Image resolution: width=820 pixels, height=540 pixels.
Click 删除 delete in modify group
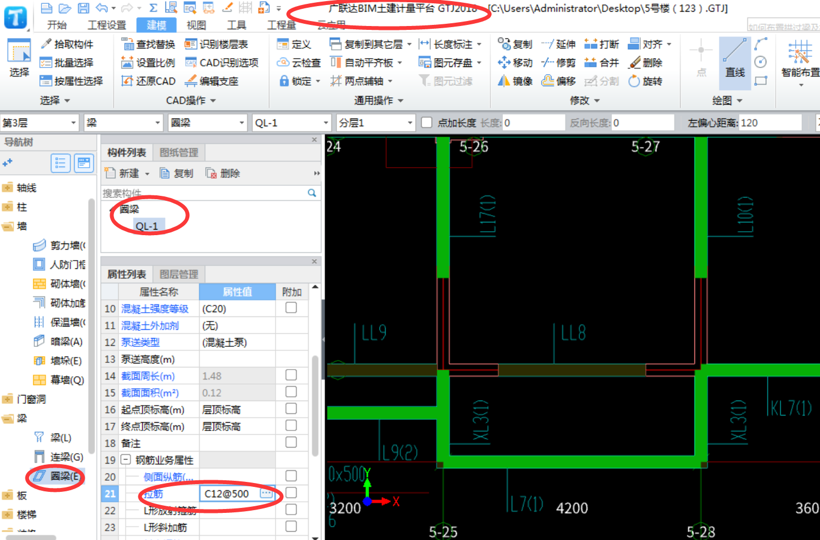point(645,63)
